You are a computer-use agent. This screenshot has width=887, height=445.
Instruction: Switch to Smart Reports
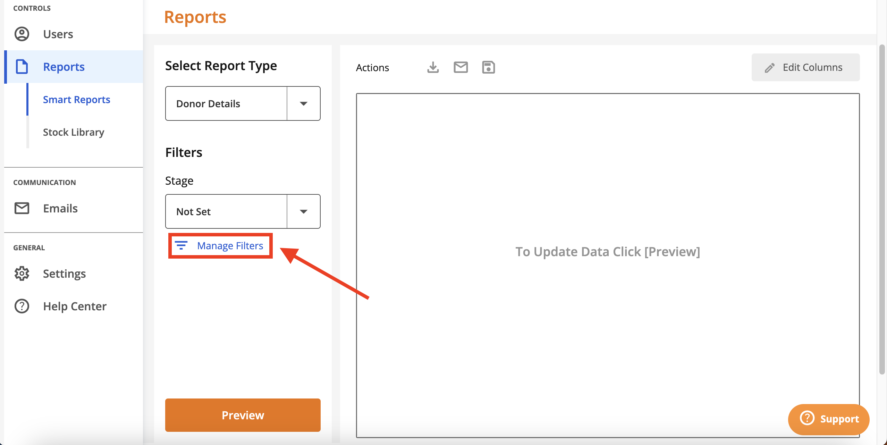76,99
